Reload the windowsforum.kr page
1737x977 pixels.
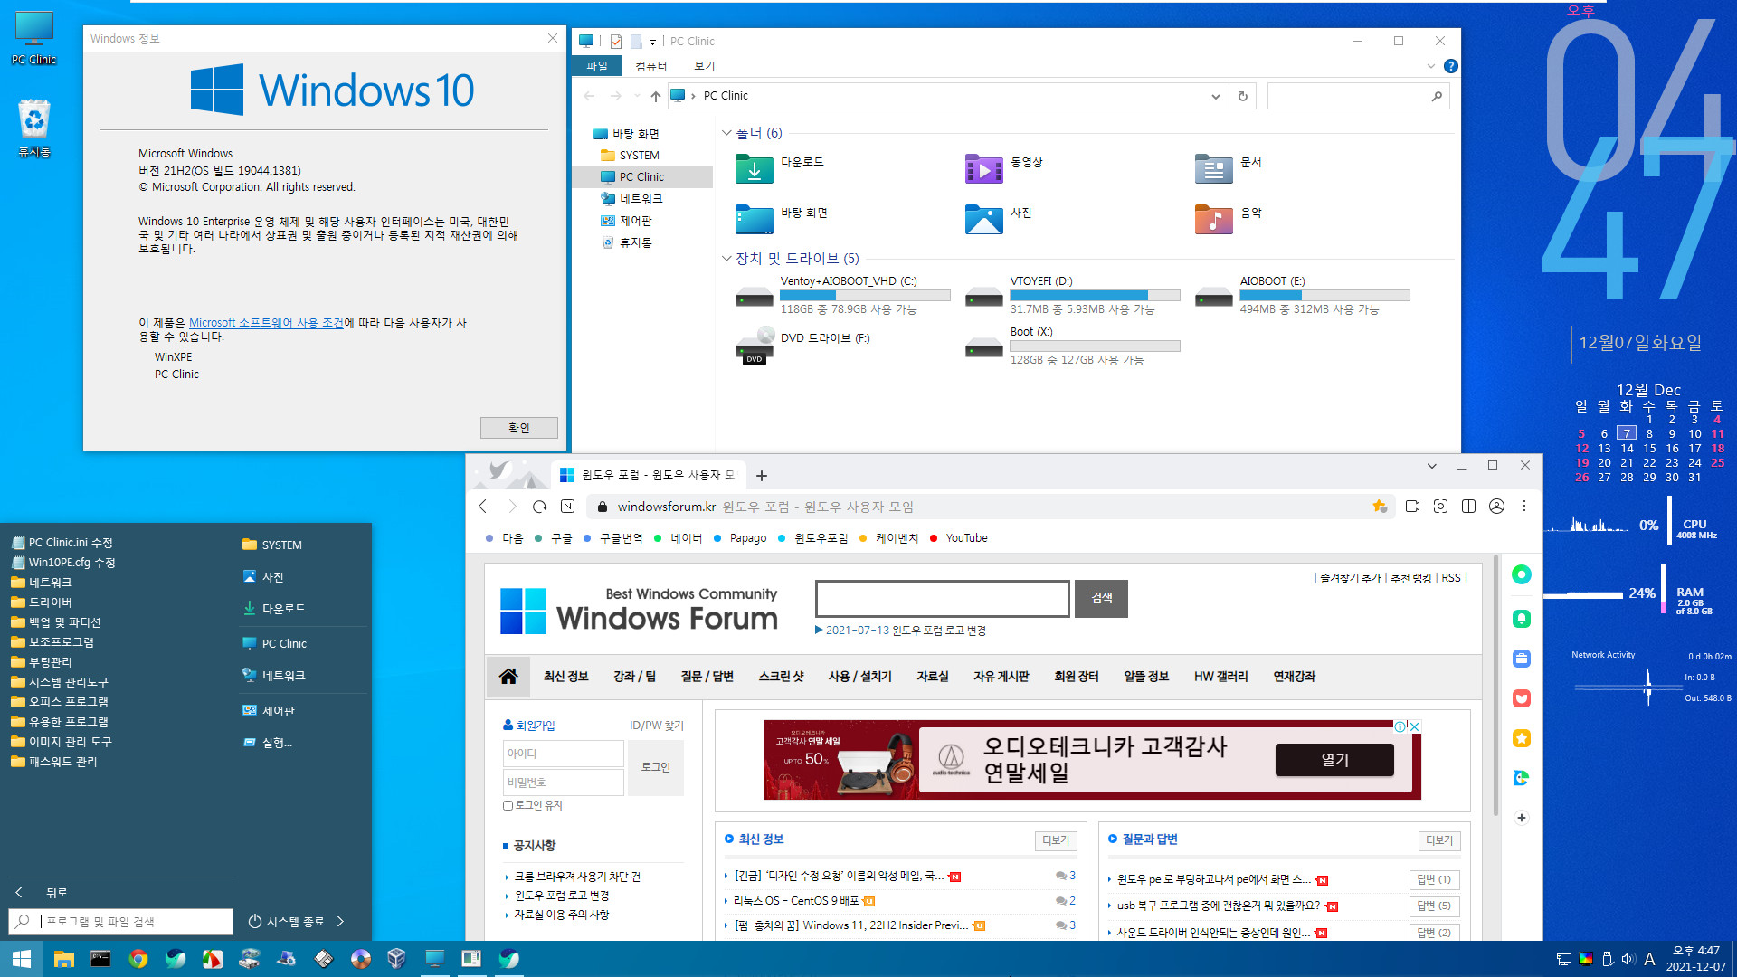coord(540,507)
